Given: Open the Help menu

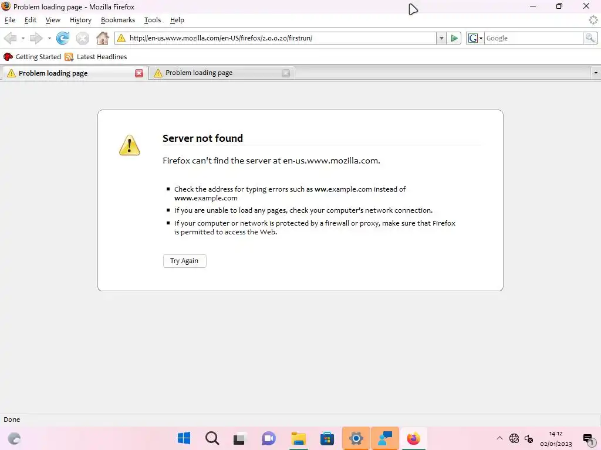Looking at the screenshot, I should pos(177,20).
